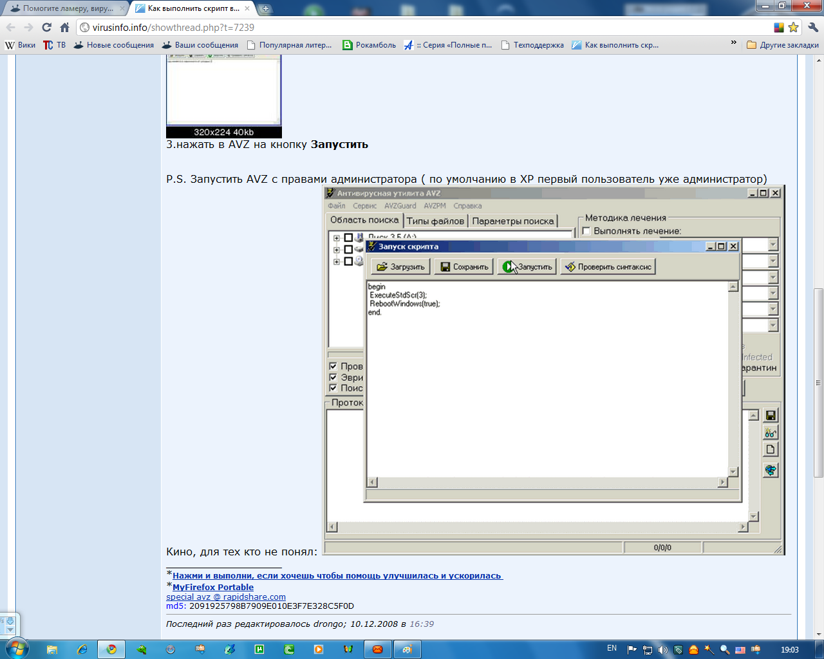The width and height of the screenshot is (824, 659).
Task: Reload the current page
Action: [46, 27]
